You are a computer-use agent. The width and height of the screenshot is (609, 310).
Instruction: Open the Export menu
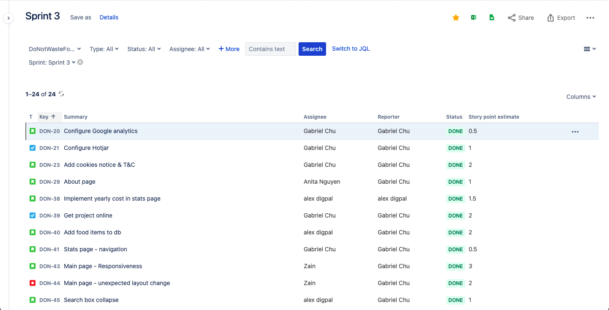(x=561, y=18)
